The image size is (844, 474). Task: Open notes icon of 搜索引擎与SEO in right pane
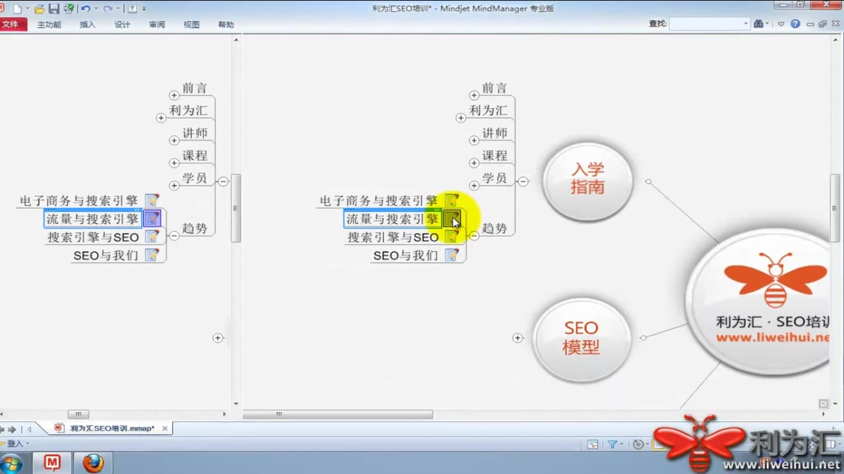452,236
